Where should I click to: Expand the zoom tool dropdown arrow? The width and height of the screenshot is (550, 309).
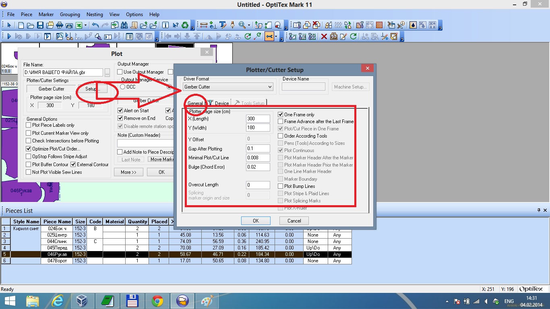point(249,25)
